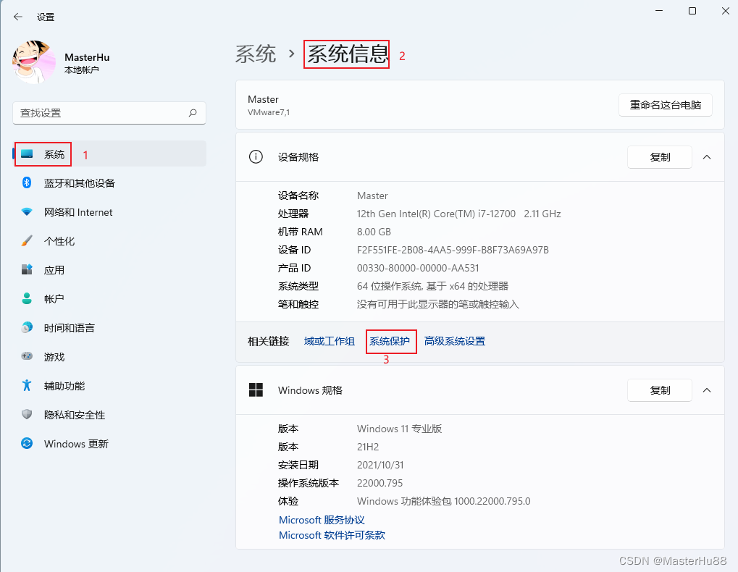Click the 重命名这台电脑 button
This screenshot has height=572, width=738.
point(665,105)
